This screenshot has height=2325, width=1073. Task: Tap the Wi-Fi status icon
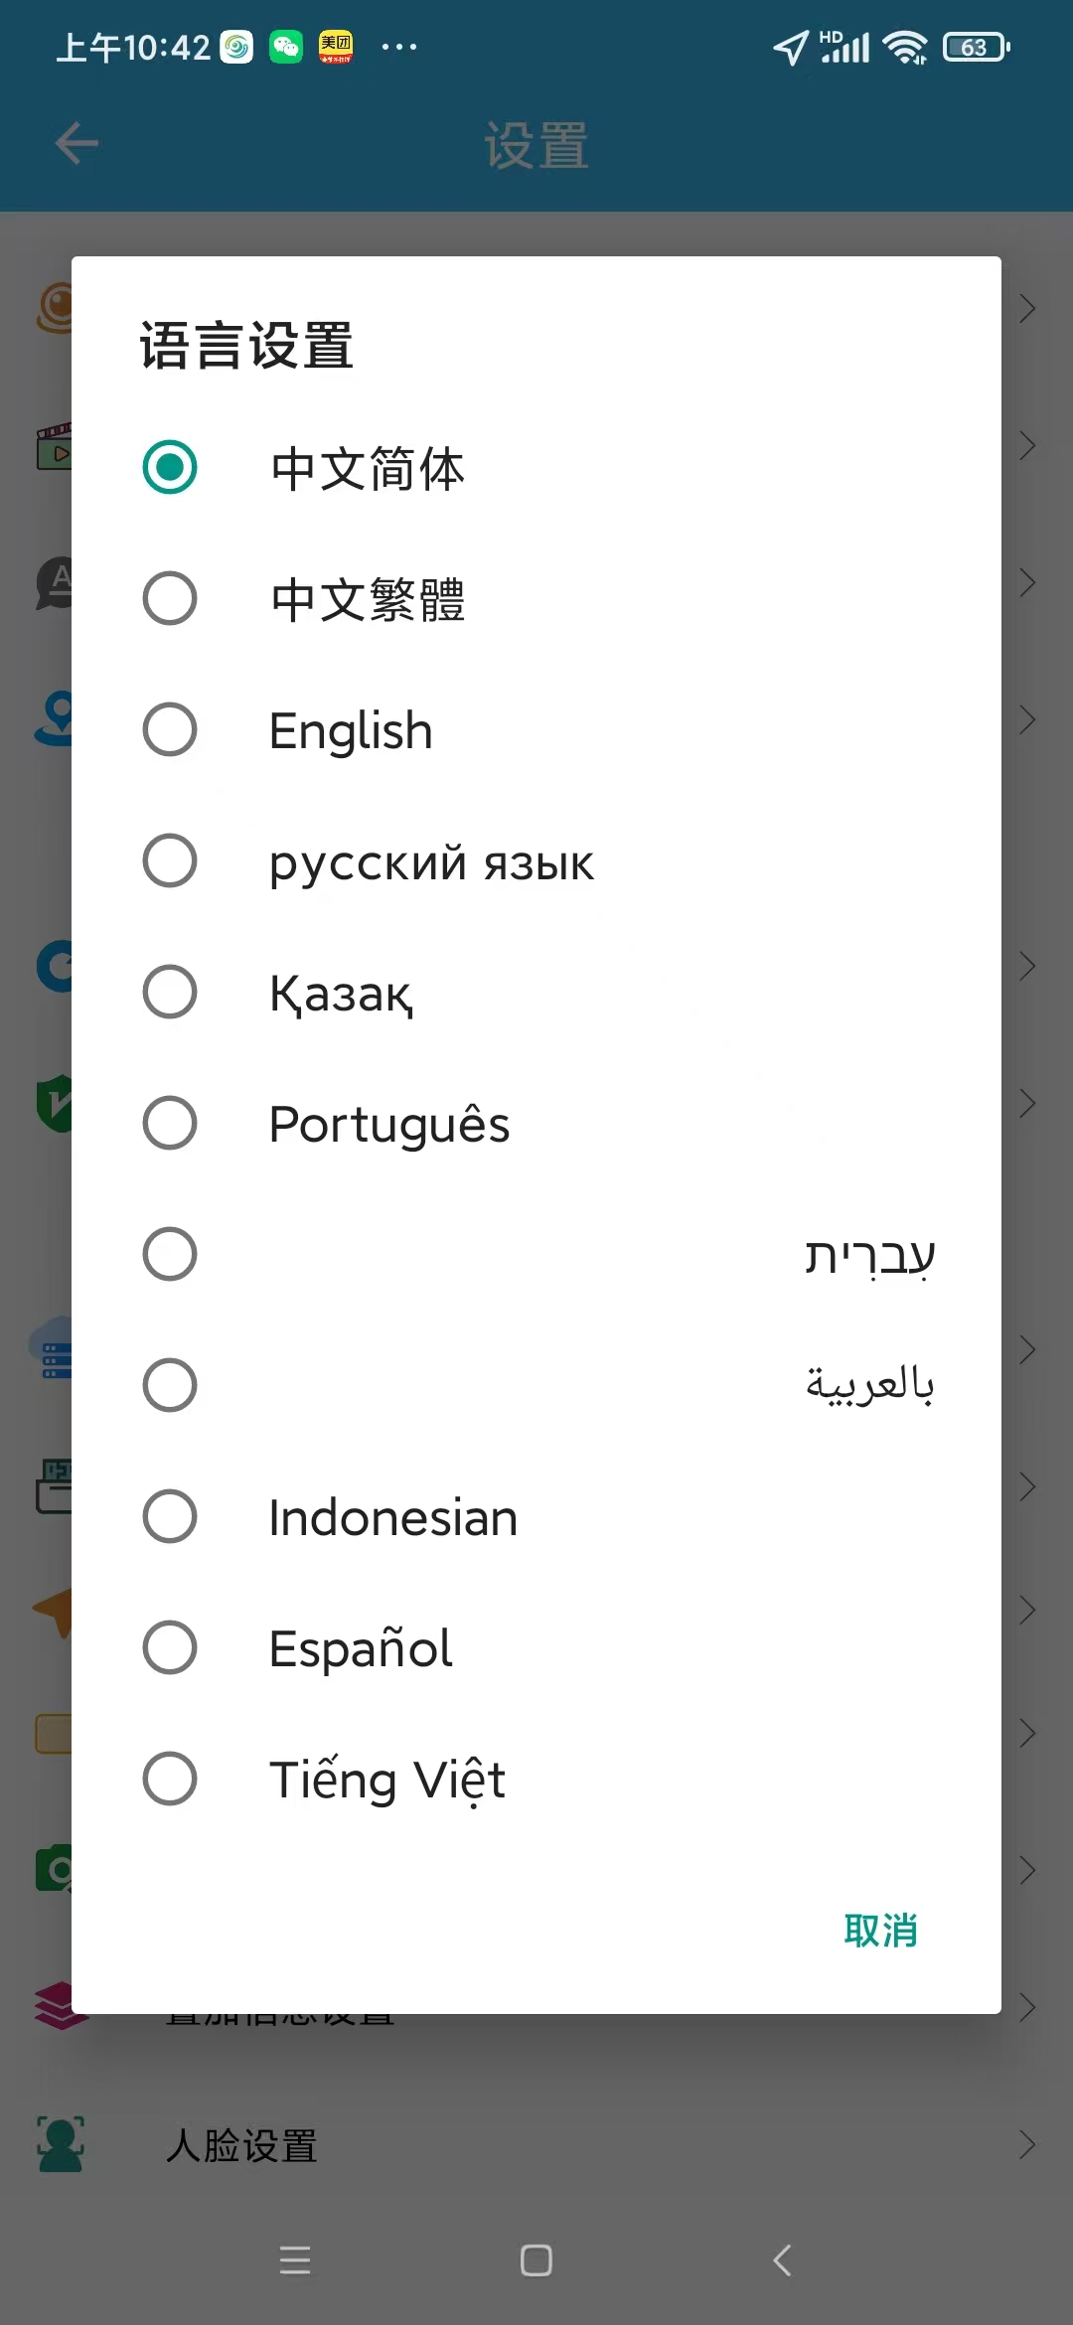click(904, 47)
